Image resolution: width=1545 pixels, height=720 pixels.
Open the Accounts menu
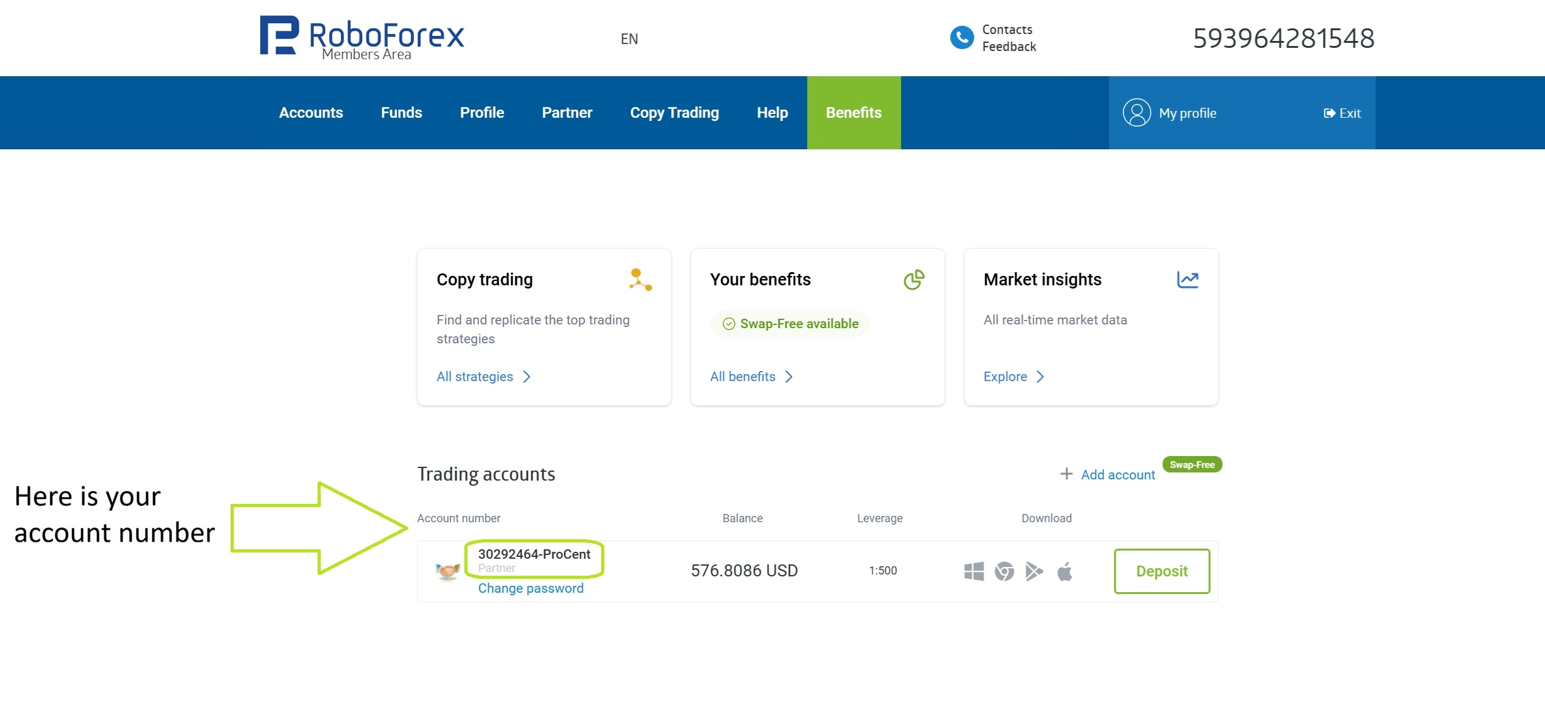(311, 113)
